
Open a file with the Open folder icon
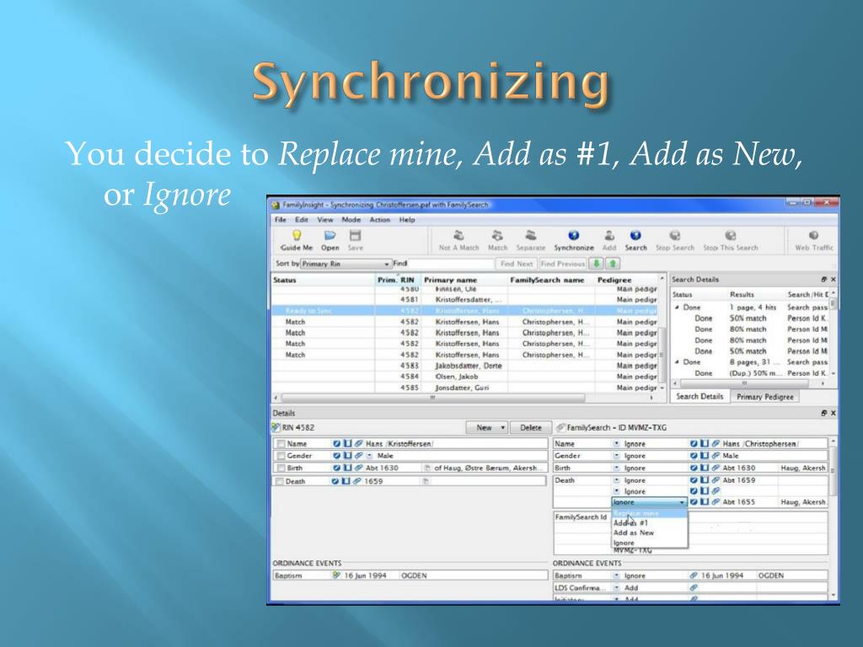point(330,236)
